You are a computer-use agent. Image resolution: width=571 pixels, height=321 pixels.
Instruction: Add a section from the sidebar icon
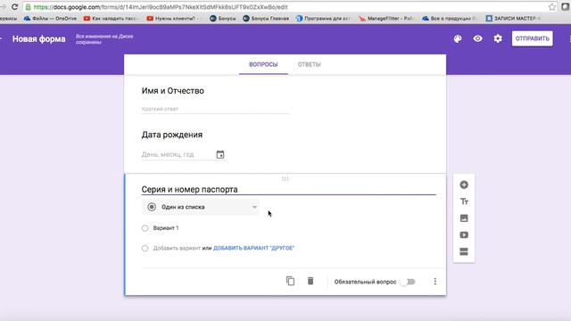pyautogui.click(x=464, y=251)
